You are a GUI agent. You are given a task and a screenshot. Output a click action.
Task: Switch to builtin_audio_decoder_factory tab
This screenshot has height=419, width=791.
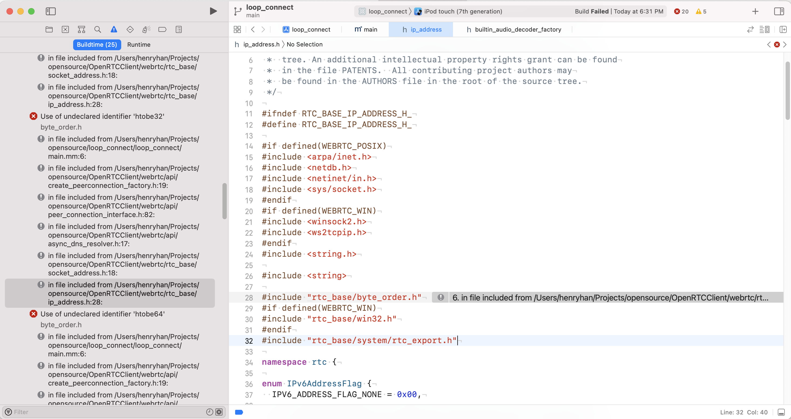[518, 29]
